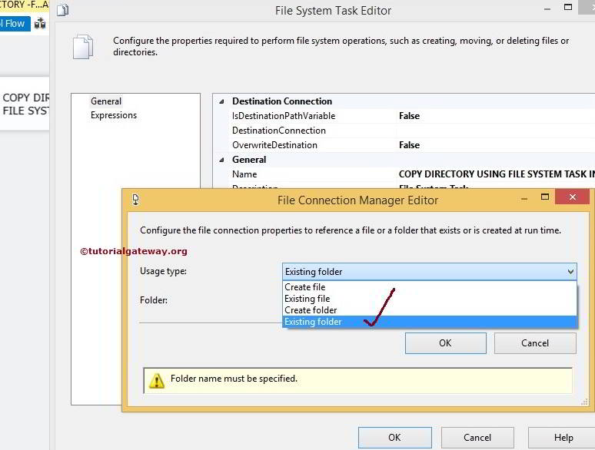The height and width of the screenshot is (450, 595).
Task: Select 'Existing file' in the dropdown list
Action: 307,299
